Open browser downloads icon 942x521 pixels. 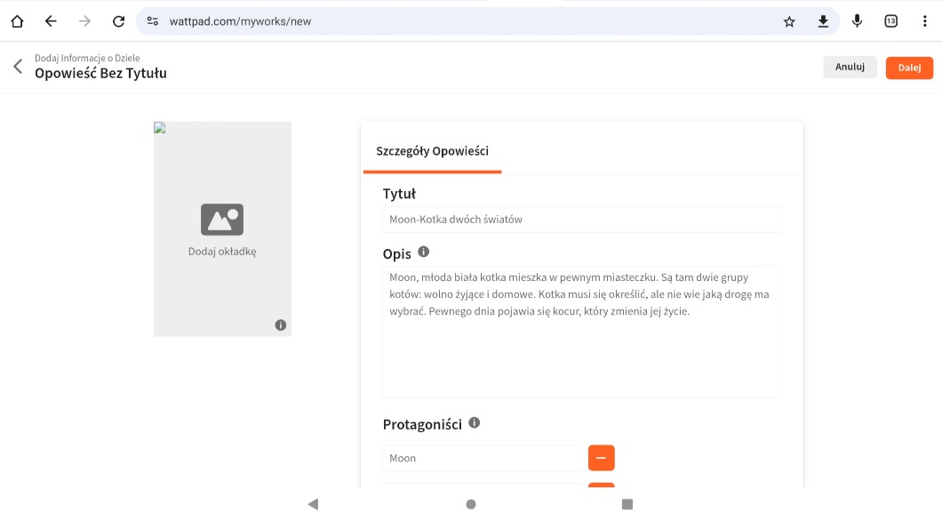pos(823,21)
